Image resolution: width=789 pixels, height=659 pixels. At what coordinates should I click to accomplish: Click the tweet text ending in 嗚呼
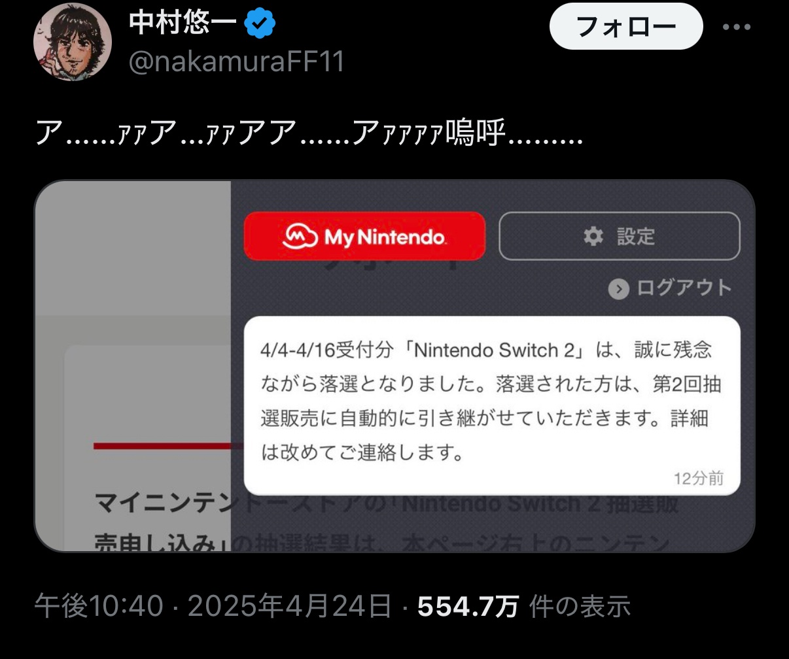[307, 134]
